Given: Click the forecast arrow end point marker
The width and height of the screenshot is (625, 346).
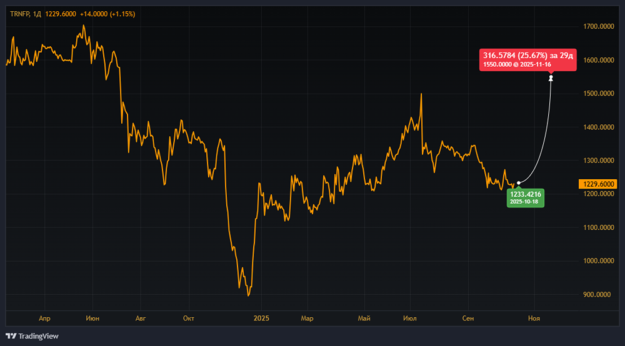Looking at the screenshot, I should (551, 77).
